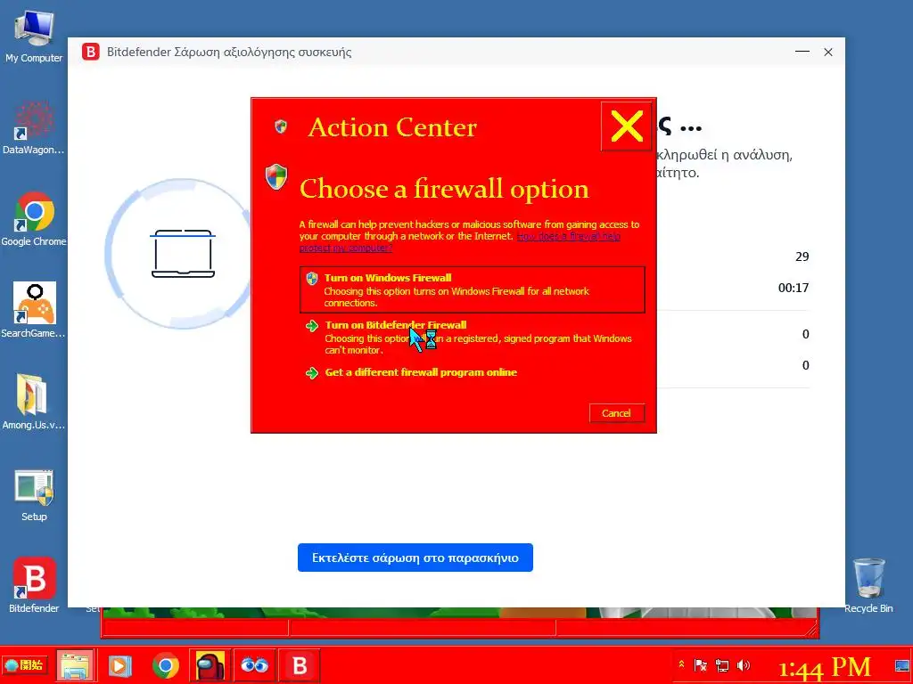Open Chrome from the taskbar

(x=165, y=665)
